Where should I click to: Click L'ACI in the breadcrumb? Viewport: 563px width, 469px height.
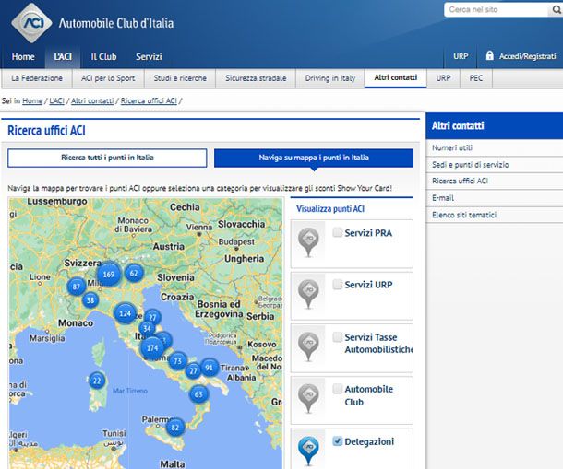tap(56, 100)
